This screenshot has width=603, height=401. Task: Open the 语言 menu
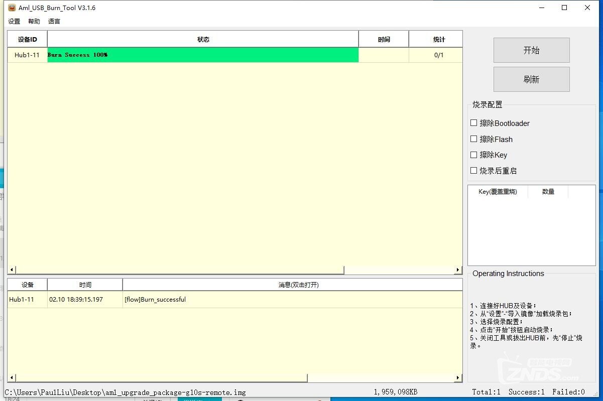tap(54, 21)
